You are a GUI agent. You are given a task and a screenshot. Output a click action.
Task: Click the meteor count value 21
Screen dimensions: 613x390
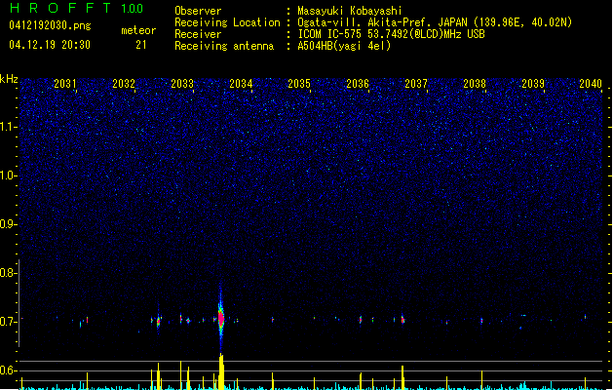point(141,45)
